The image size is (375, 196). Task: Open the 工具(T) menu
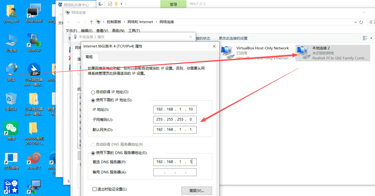pos(134,31)
